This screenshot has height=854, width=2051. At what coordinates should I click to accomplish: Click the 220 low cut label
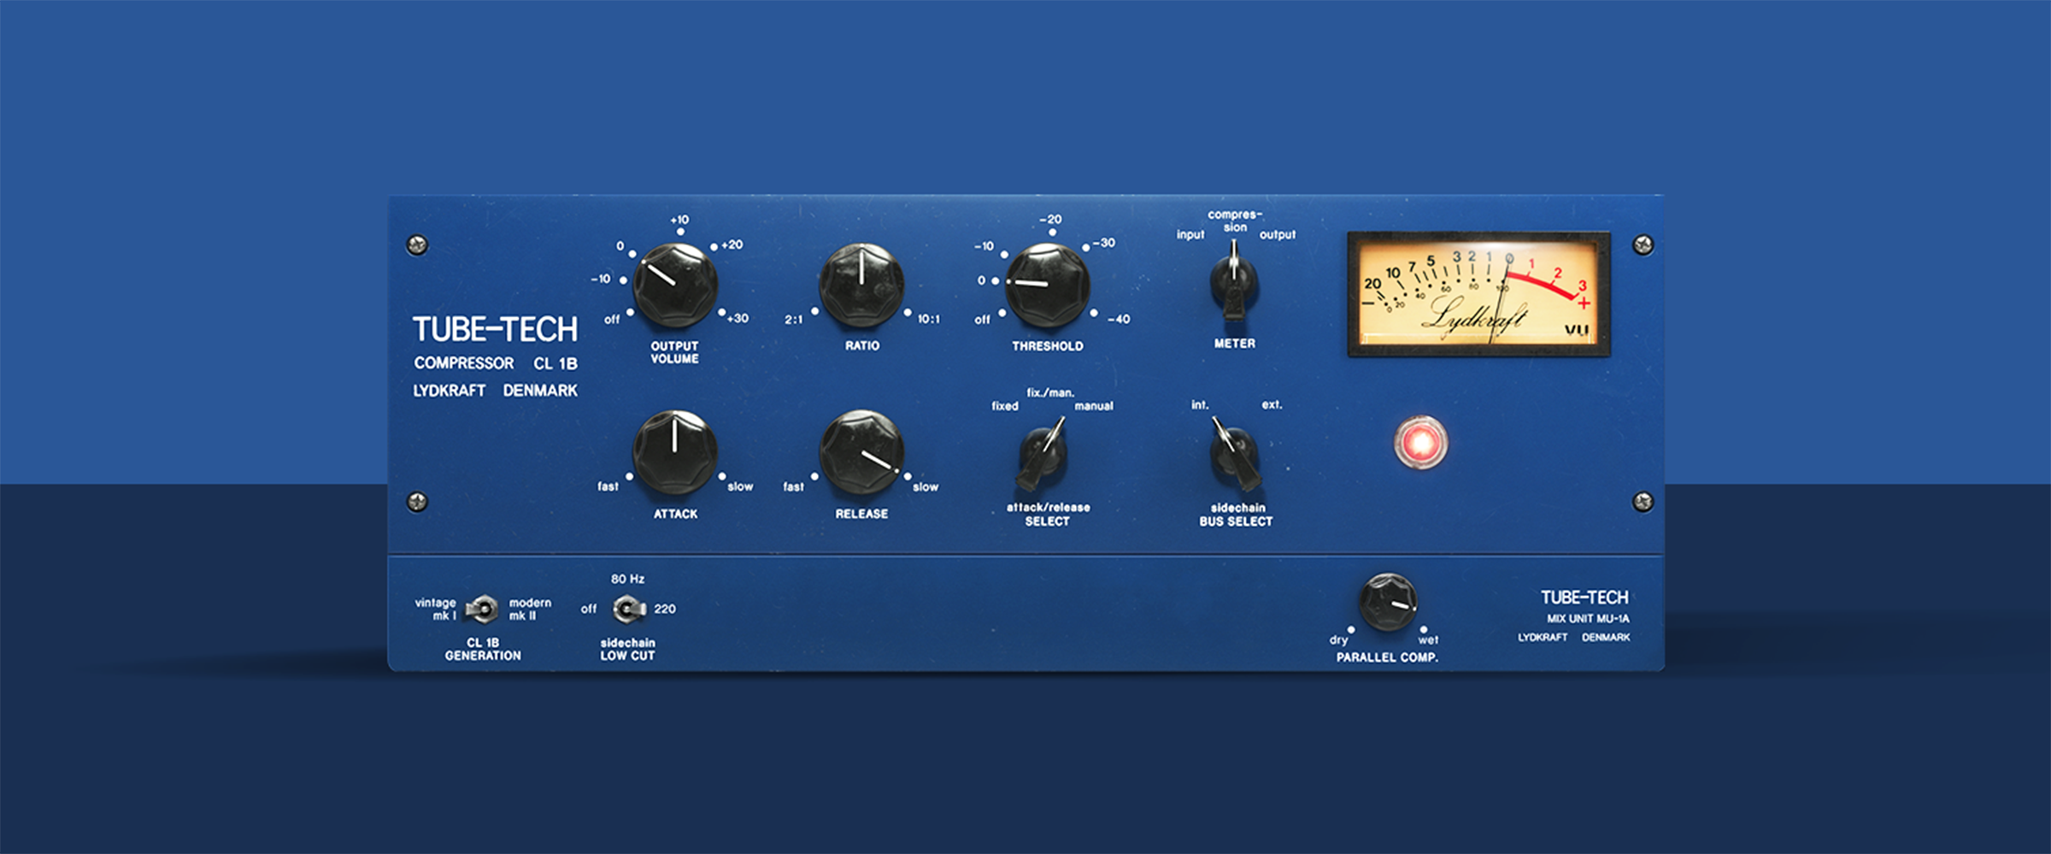pos(665,609)
